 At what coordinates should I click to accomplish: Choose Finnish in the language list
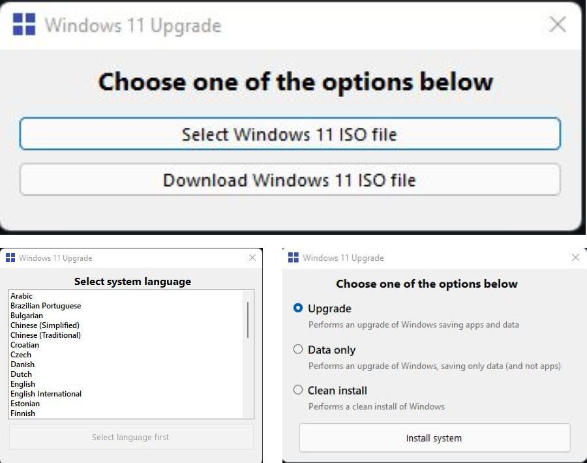point(23,413)
